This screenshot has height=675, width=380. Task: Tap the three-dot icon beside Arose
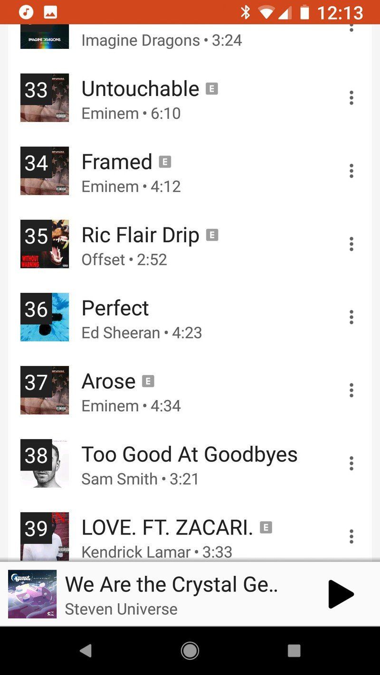(x=351, y=390)
